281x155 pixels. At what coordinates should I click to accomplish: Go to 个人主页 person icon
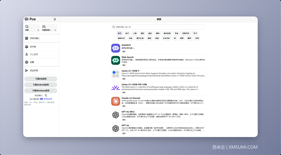point(27,54)
